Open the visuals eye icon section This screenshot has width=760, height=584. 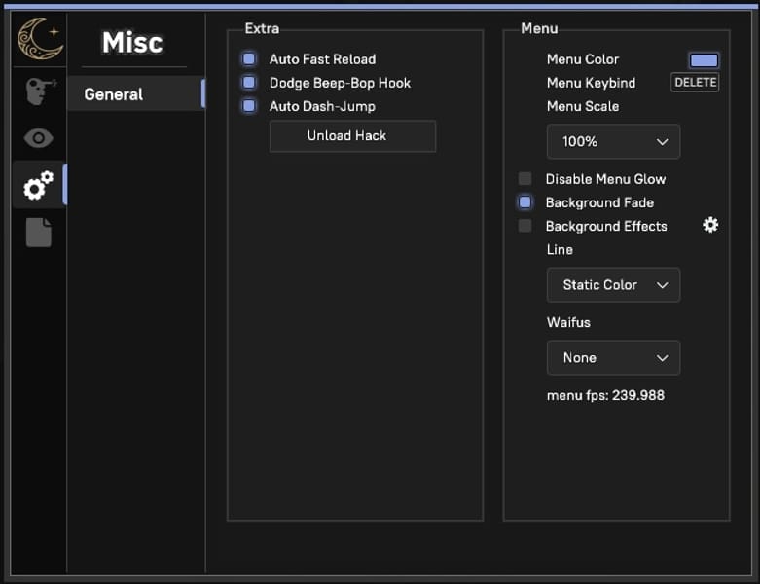pyautogui.click(x=38, y=138)
